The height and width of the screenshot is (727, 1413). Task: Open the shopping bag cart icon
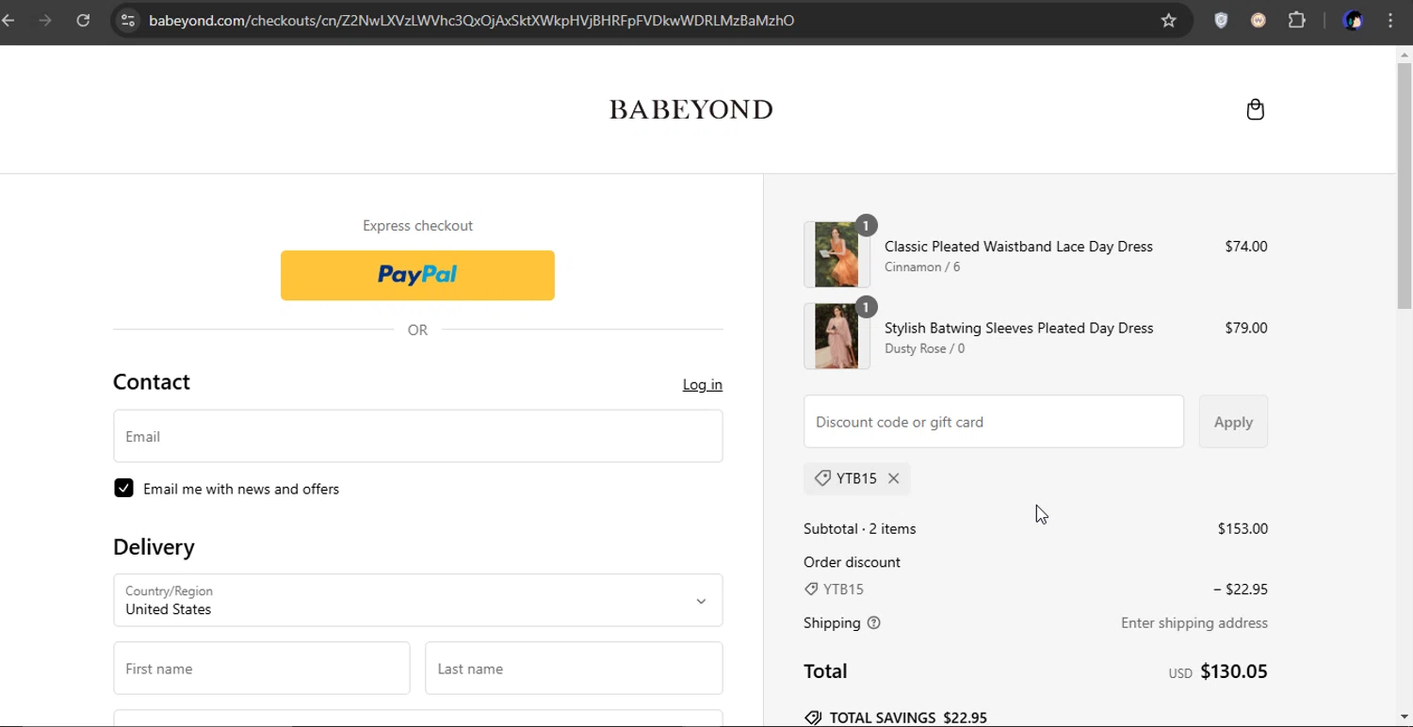tap(1255, 109)
